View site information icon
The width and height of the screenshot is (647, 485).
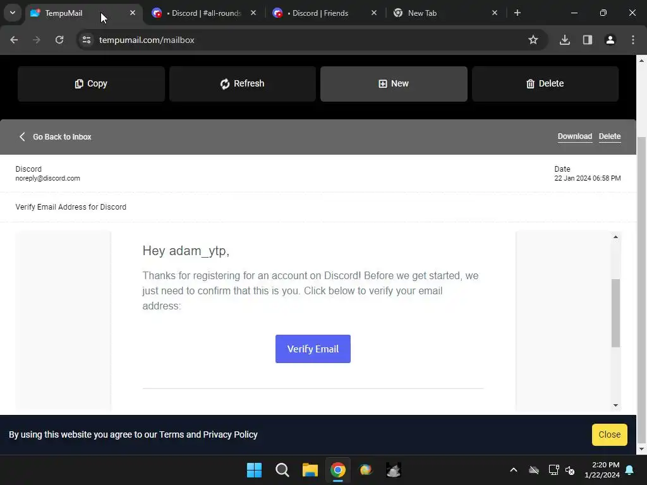(87, 40)
